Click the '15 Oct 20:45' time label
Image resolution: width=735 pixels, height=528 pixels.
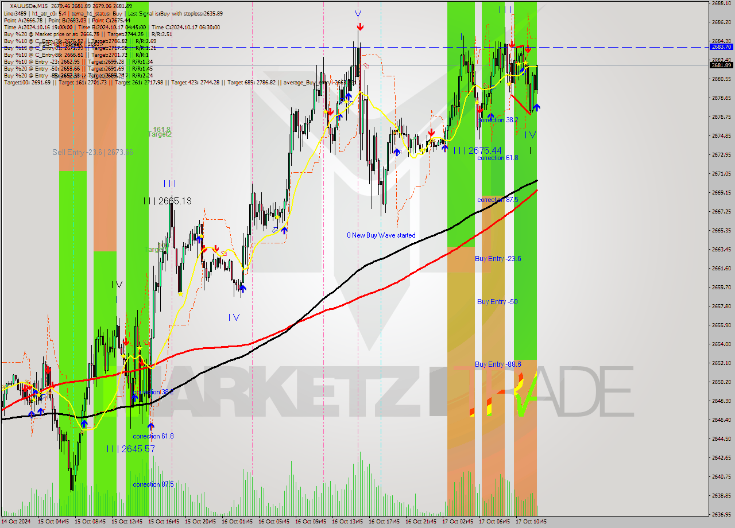(x=200, y=522)
